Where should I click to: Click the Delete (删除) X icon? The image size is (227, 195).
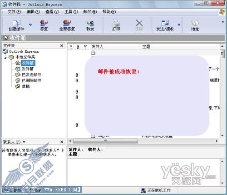click(139, 23)
